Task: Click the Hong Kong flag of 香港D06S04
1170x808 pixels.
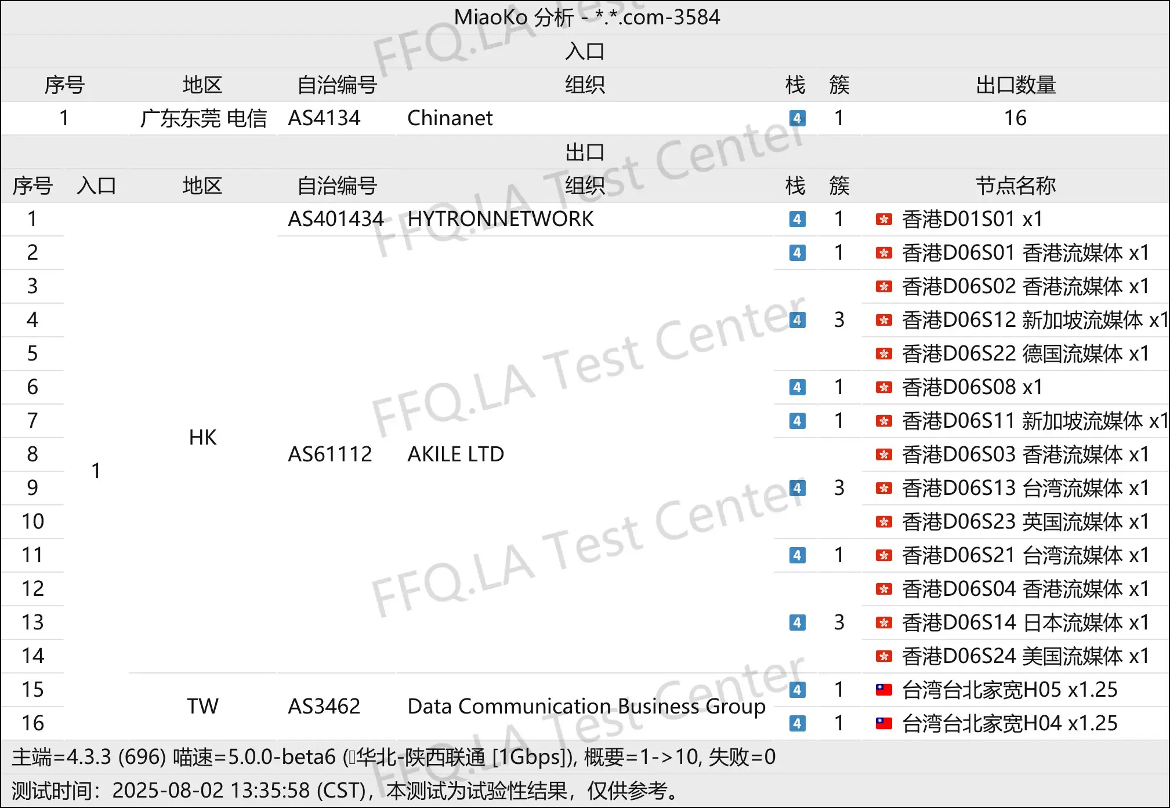Action: [883, 589]
